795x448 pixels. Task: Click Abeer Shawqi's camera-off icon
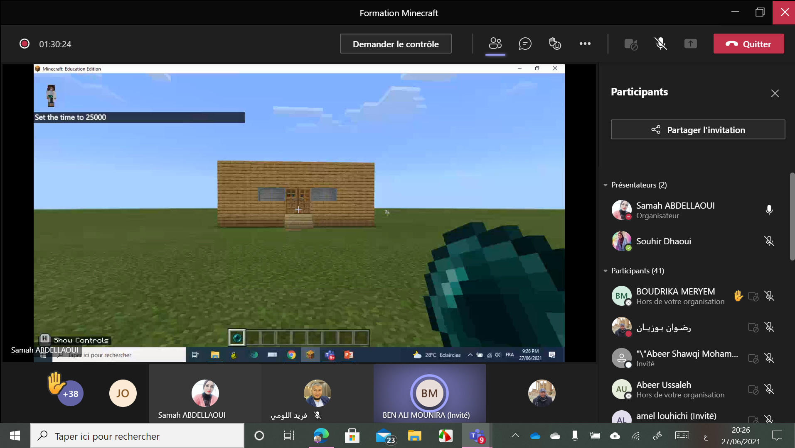[x=753, y=358]
